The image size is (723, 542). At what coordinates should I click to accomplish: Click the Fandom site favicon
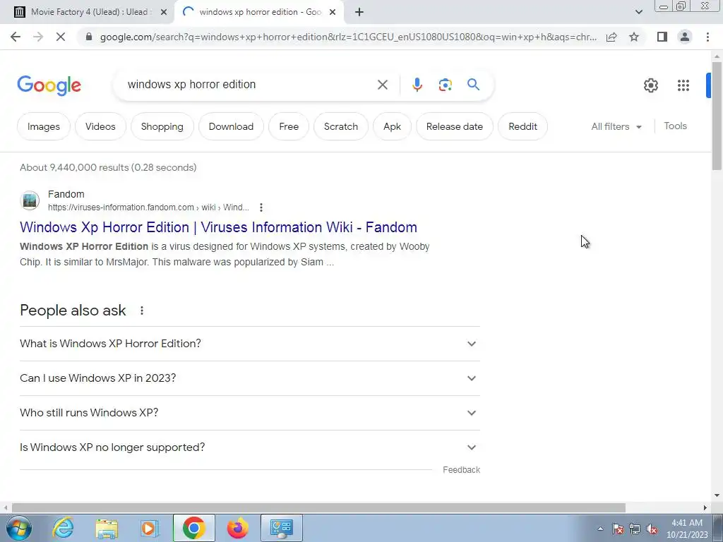click(30, 200)
